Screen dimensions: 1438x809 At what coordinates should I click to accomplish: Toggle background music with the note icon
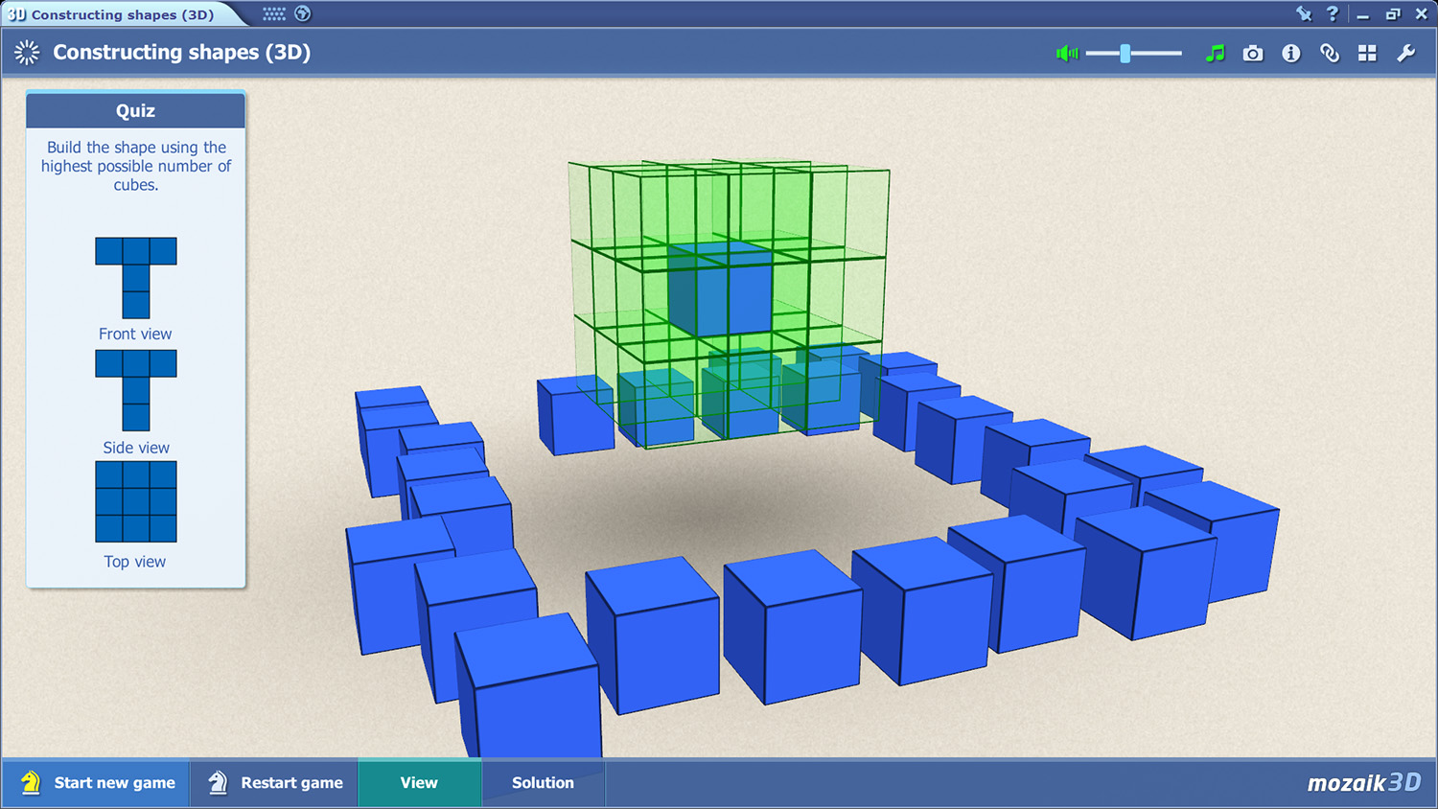pos(1215,54)
